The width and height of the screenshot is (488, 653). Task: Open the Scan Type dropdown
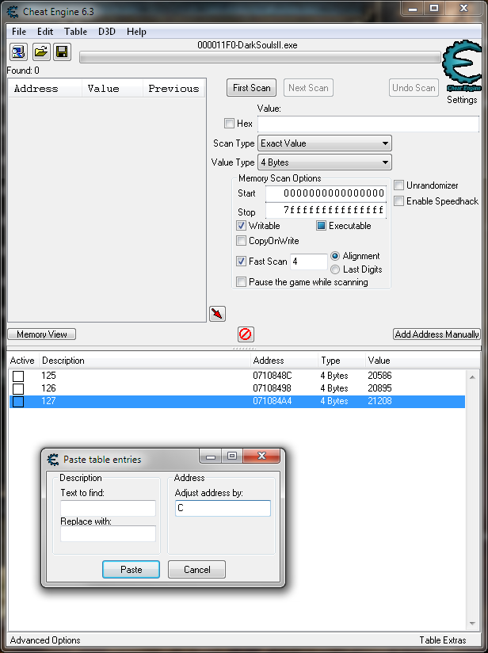[325, 143]
